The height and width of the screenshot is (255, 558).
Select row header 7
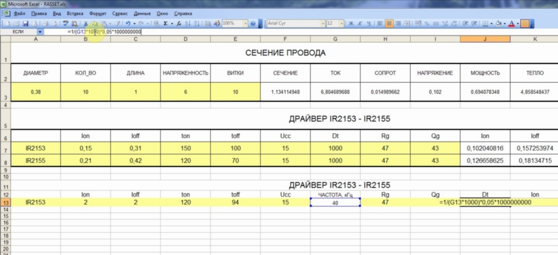6,149
